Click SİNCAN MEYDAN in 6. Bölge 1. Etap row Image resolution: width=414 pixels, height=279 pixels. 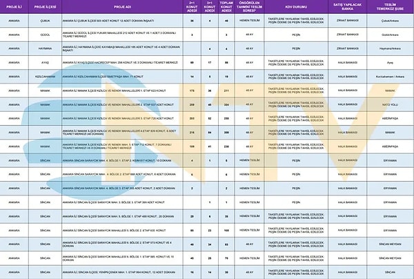tap(390, 258)
